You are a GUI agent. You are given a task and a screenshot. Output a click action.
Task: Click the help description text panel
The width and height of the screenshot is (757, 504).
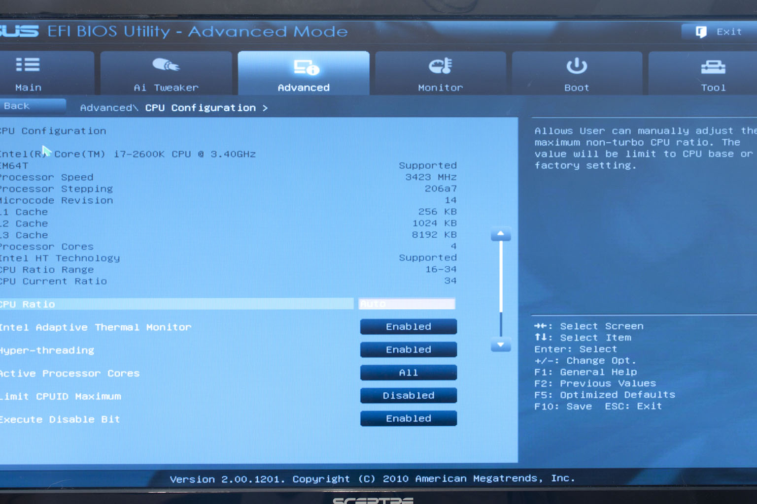pyautogui.click(x=646, y=148)
